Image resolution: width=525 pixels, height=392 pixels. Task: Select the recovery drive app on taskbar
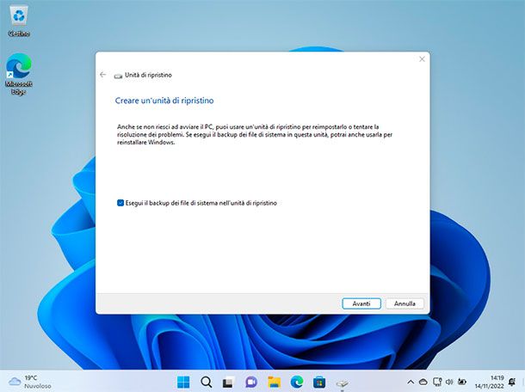tap(342, 383)
